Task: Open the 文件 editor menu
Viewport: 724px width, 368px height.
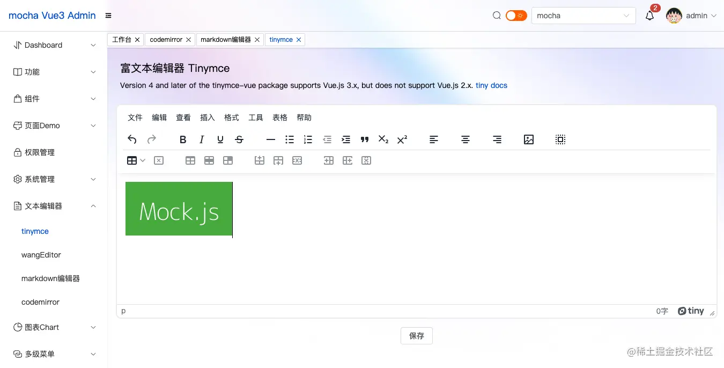Action: coord(135,117)
